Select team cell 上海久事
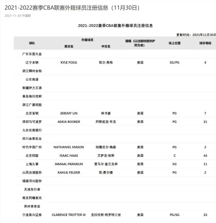 pos(32,164)
